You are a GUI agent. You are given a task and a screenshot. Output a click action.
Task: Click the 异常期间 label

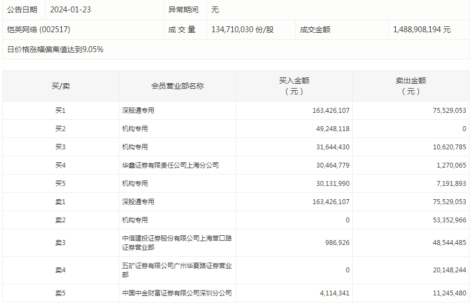pos(183,10)
